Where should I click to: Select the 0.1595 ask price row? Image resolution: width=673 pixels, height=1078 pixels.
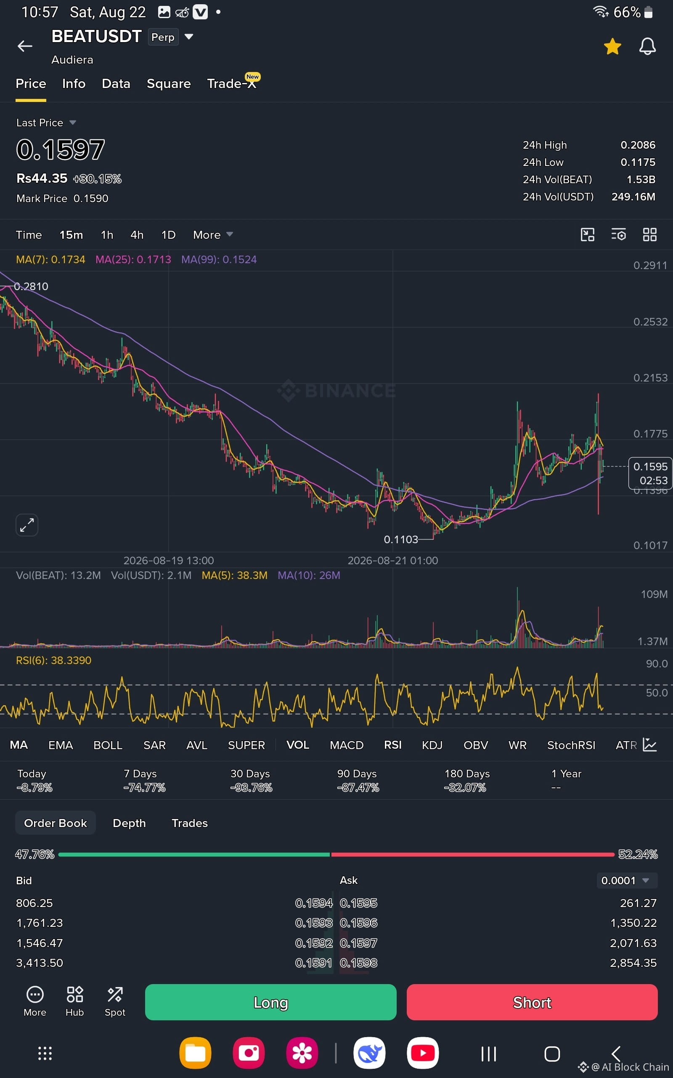(498, 903)
